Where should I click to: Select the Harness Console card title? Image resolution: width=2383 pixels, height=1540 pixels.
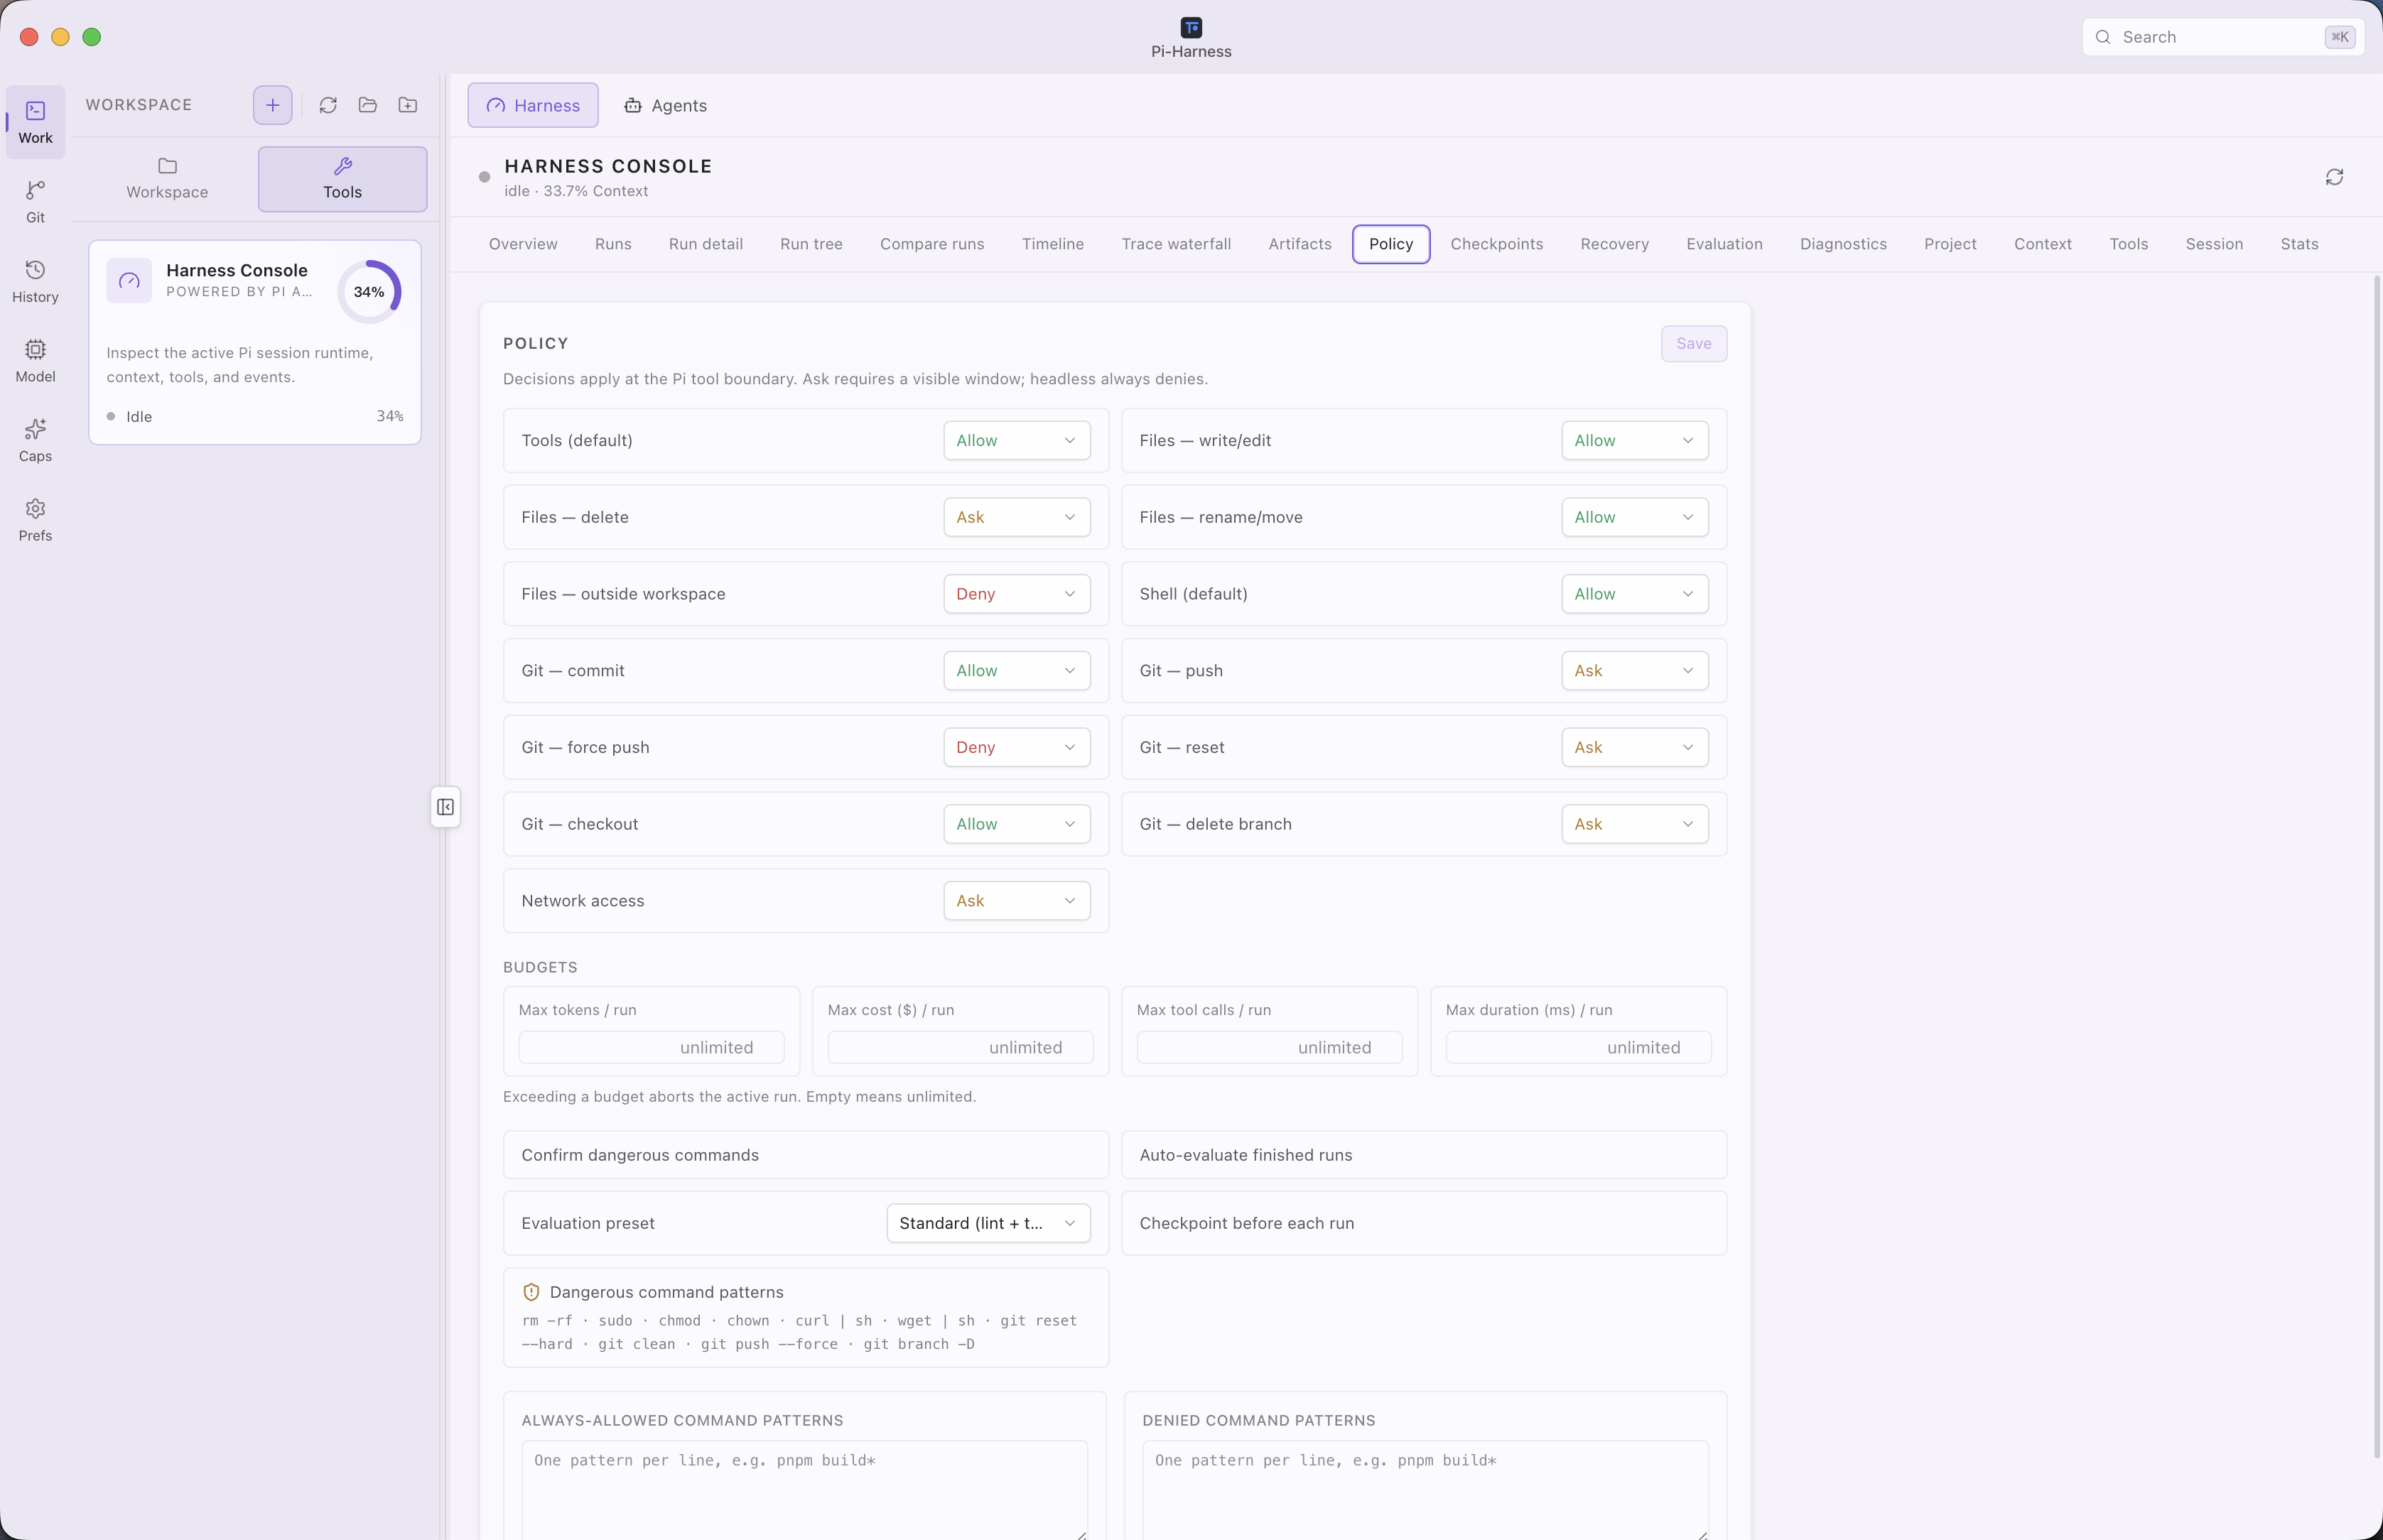coord(237,270)
